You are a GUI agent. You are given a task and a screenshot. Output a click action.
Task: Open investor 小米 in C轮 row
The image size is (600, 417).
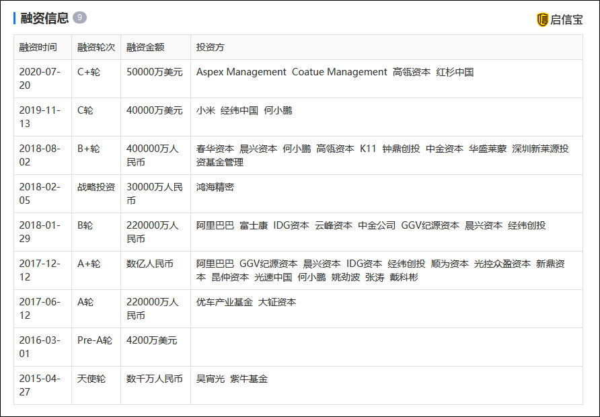pos(205,110)
